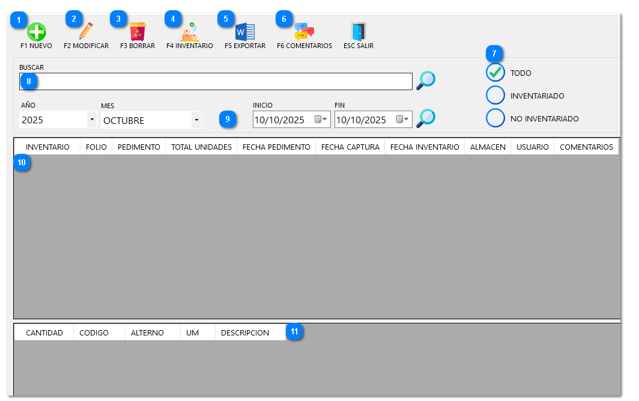Open the F4 Inventario boxes icon

click(190, 32)
